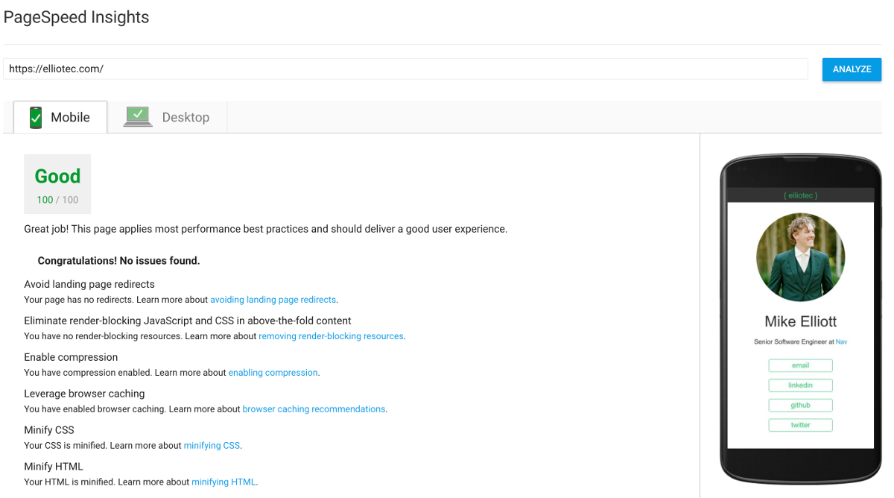Click the linkedin button in phone preview
The image size is (894, 498).
click(x=800, y=385)
